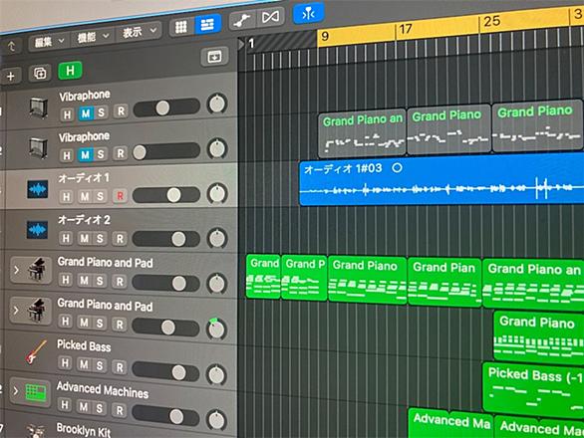
Task: Mute the オーディオ 1 track
Action: (85, 196)
